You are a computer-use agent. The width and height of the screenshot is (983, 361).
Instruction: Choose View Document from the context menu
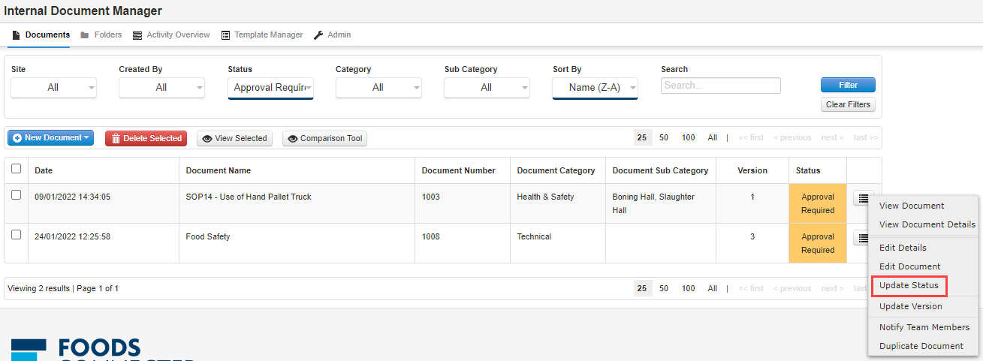[912, 206]
